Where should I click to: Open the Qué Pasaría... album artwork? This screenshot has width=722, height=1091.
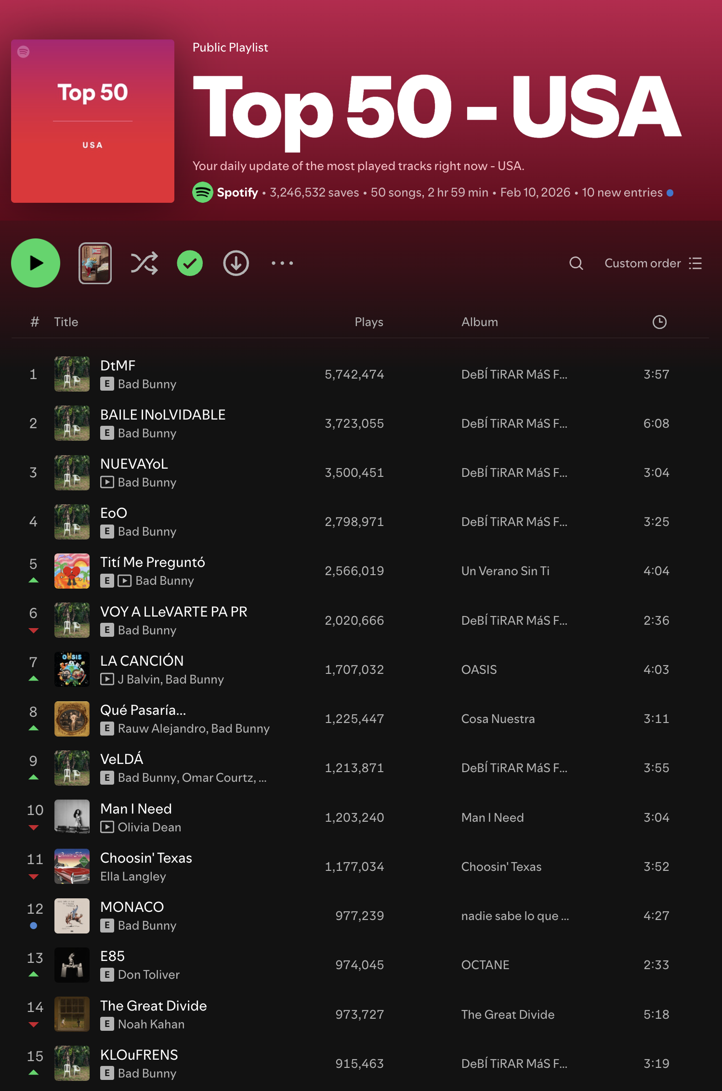tap(72, 719)
